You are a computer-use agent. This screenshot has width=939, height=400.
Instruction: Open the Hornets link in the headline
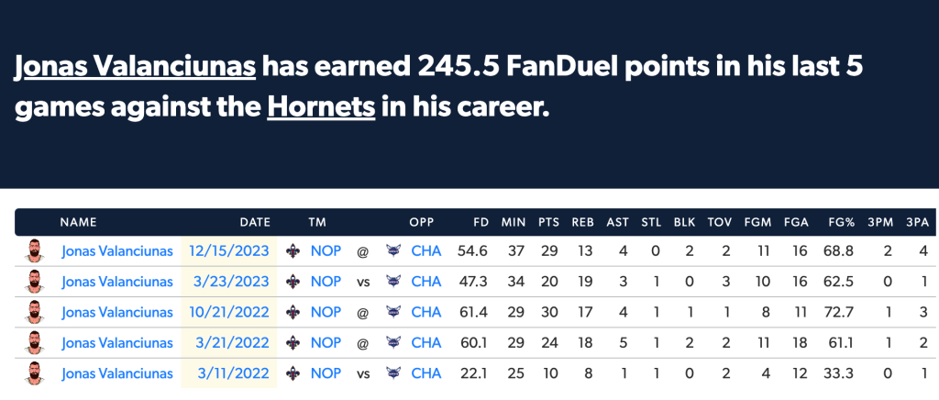(321, 107)
